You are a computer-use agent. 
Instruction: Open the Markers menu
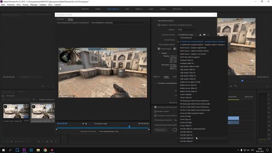tap(34, 5)
